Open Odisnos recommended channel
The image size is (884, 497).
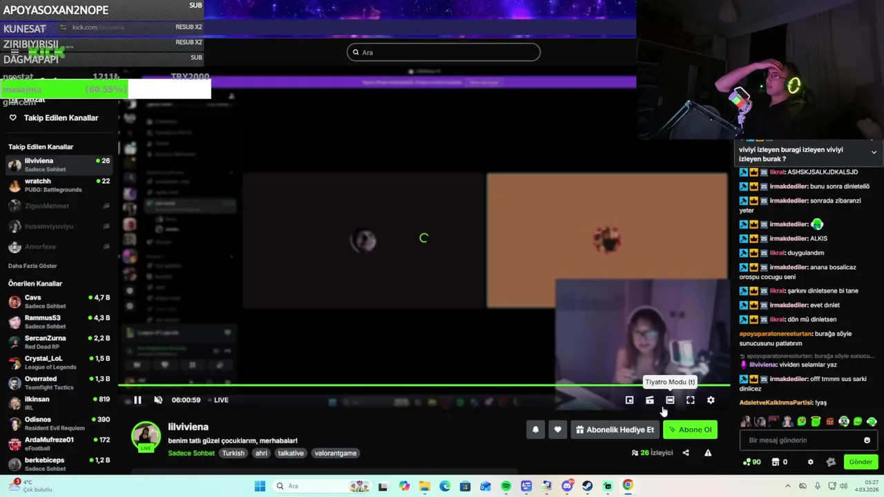pyautogui.click(x=59, y=423)
